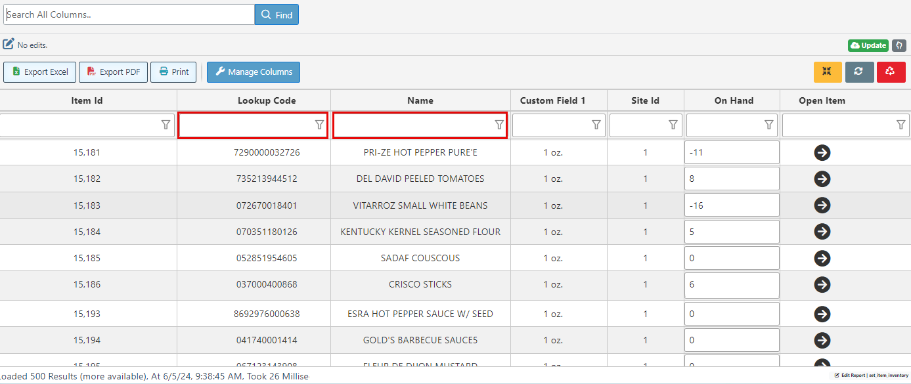Click the yellow collapse arrows icon
The image size is (911, 384).
tap(827, 72)
